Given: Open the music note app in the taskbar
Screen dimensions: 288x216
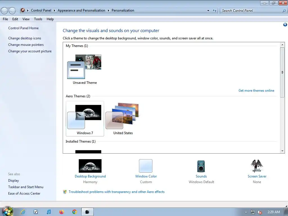Looking at the screenshot, I should [x=48, y=212].
